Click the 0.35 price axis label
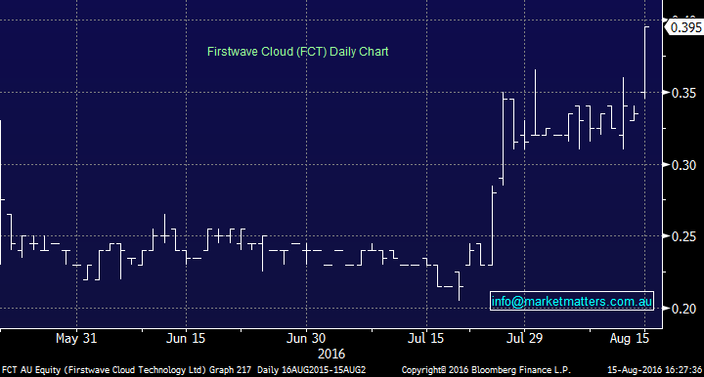Screen dimensions: 704x377 (x=683, y=93)
